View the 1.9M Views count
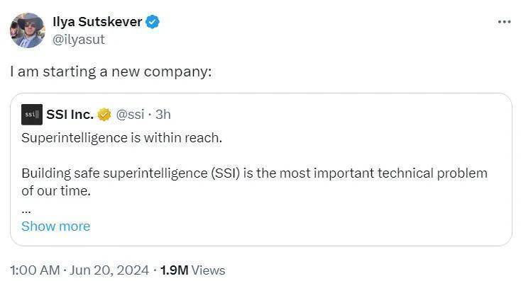521x281 pixels. click(x=193, y=270)
